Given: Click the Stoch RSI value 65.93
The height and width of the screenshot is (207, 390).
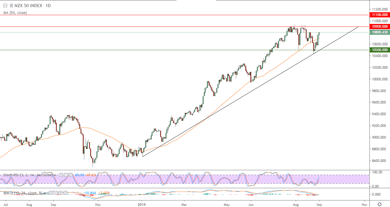Looking at the screenshot, I should [80, 175].
